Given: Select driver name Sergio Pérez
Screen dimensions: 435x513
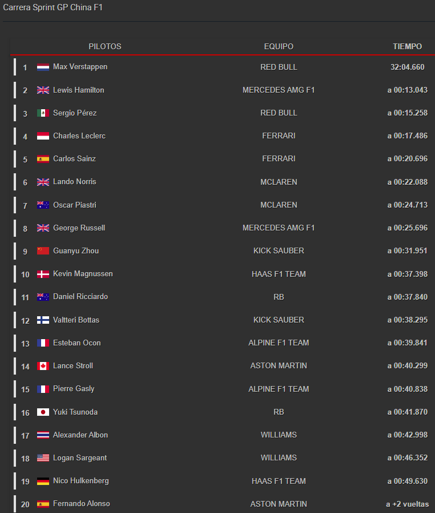Looking at the screenshot, I should (75, 113).
